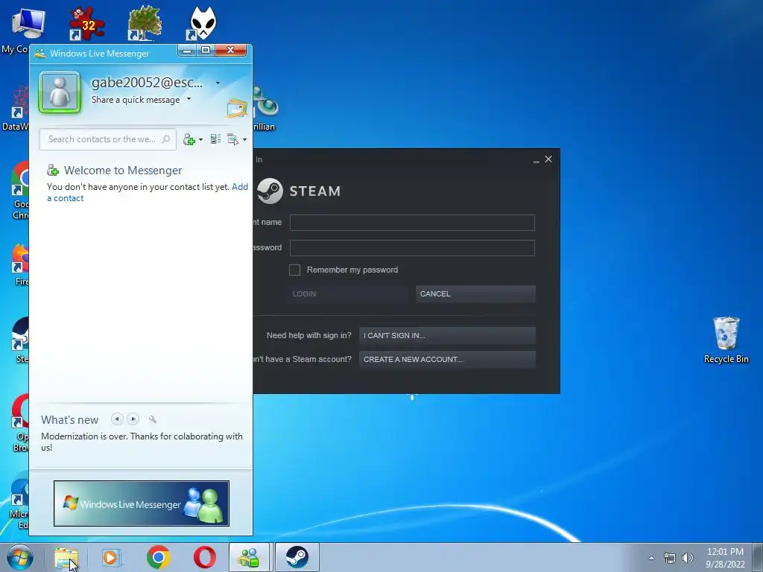Click the network status tray icon
The image size is (763, 572).
[x=670, y=558]
